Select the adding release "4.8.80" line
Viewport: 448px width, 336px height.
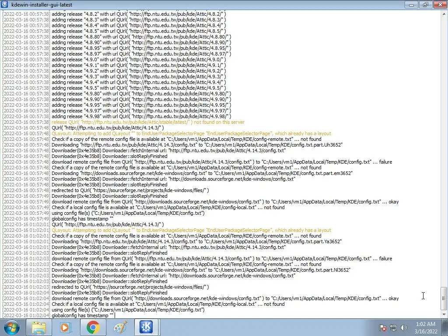point(117,37)
